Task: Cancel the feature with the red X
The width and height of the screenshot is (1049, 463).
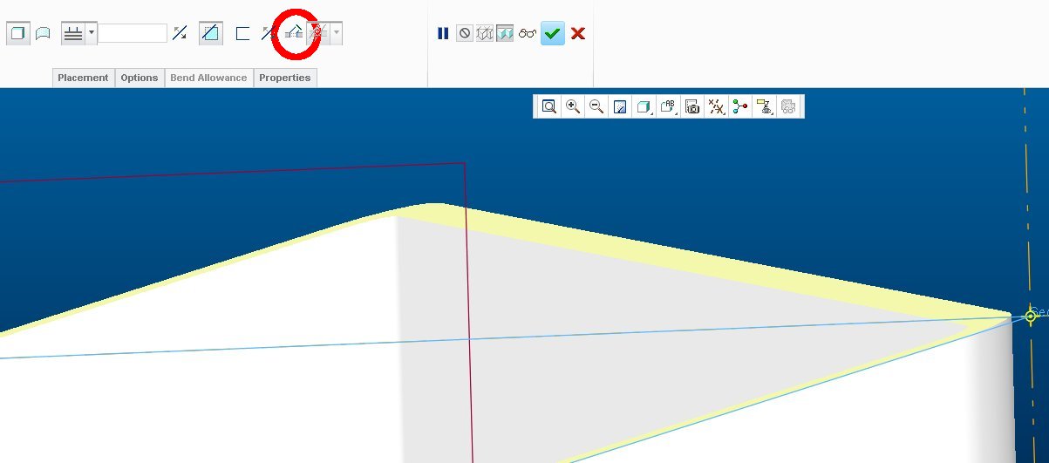Action: click(577, 33)
